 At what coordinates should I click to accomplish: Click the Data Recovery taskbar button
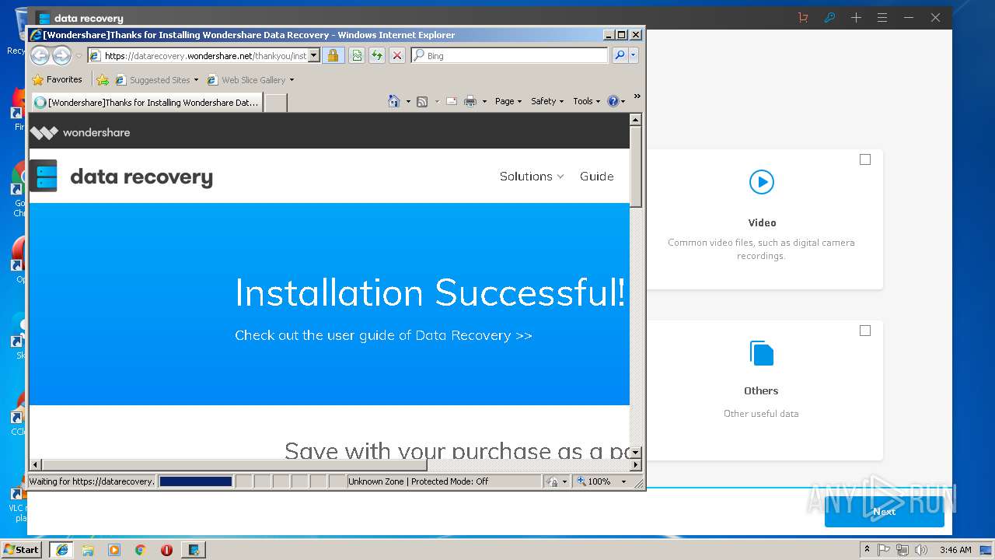coord(194,550)
